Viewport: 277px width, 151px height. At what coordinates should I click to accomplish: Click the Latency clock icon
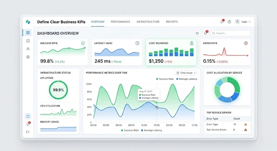137,43
